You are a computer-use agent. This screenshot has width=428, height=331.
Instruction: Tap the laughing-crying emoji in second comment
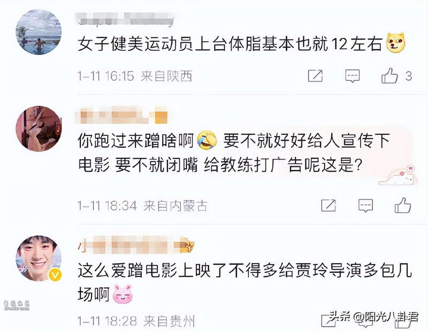207,140
